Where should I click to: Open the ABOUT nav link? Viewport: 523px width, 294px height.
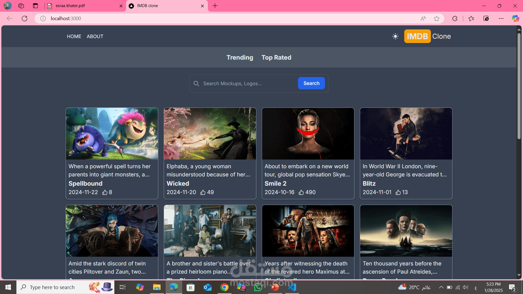(x=95, y=36)
